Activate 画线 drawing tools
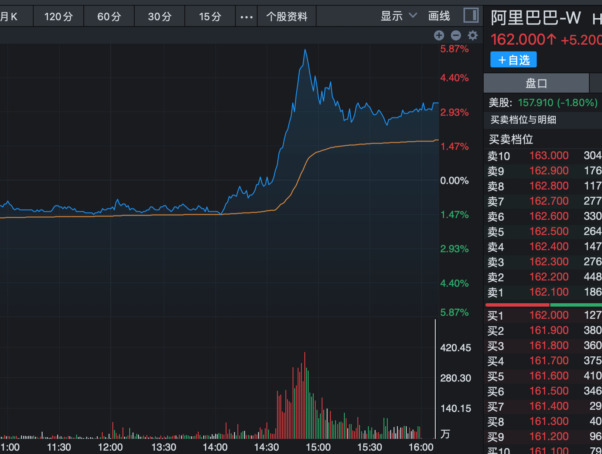The image size is (602, 454). (439, 16)
